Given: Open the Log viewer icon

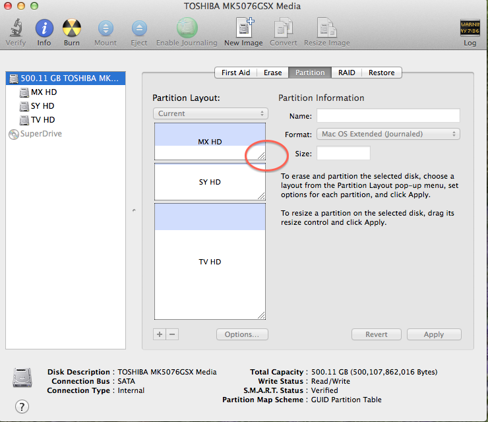Looking at the screenshot, I should tap(470, 28).
